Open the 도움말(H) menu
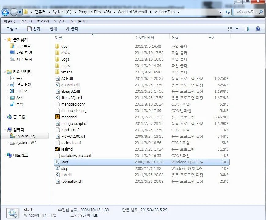 click(78, 21)
